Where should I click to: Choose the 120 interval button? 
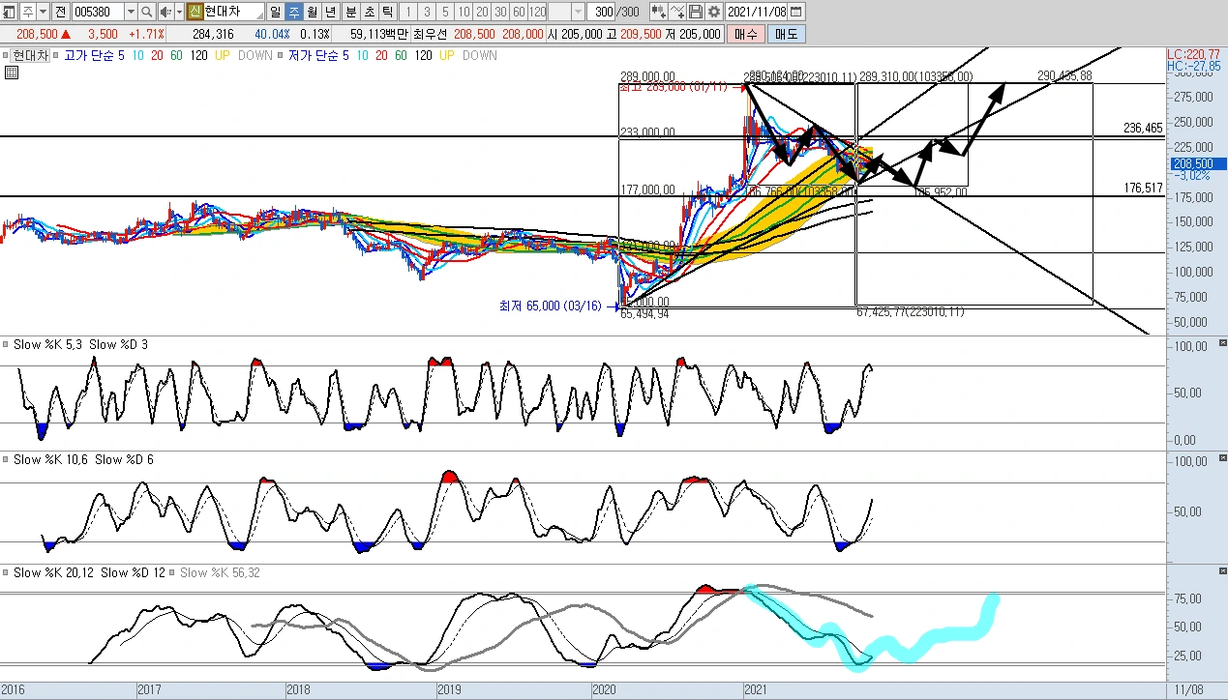pyautogui.click(x=537, y=12)
